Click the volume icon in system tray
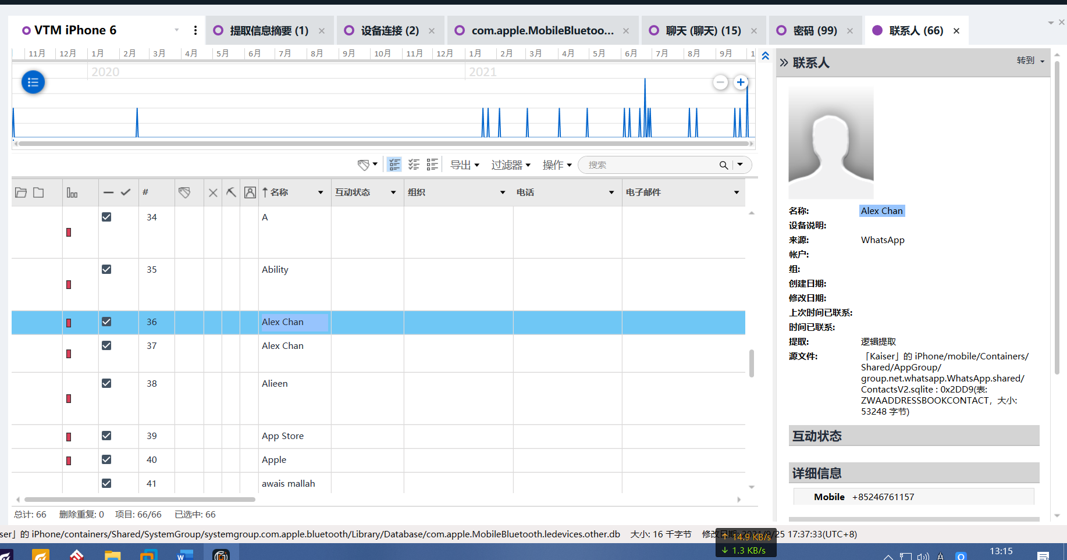 click(x=923, y=557)
